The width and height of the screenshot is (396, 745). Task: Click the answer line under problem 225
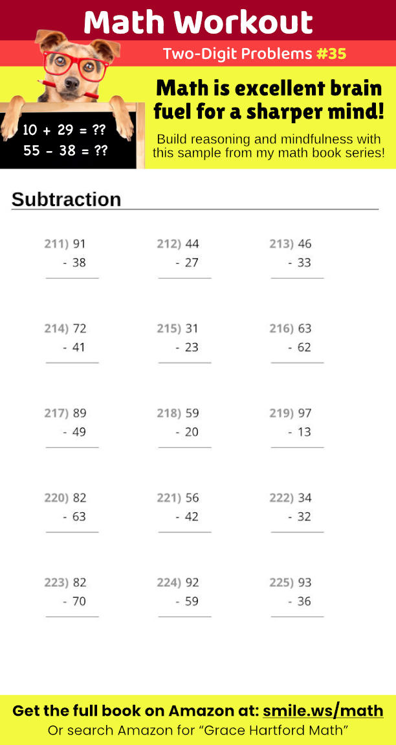(x=297, y=617)
